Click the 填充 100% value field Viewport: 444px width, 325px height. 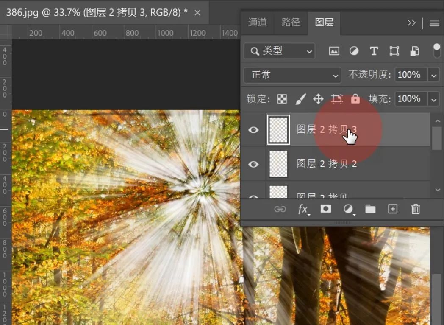pyautogui.click(x=411, y=99)
